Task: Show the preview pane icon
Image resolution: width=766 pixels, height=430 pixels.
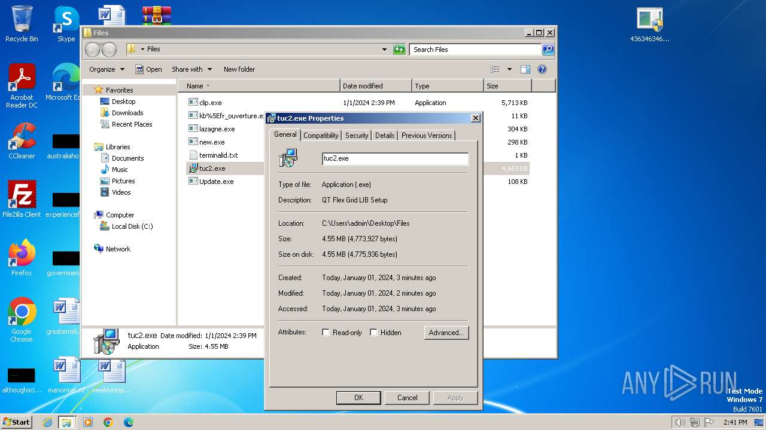Action: [525, 69]
